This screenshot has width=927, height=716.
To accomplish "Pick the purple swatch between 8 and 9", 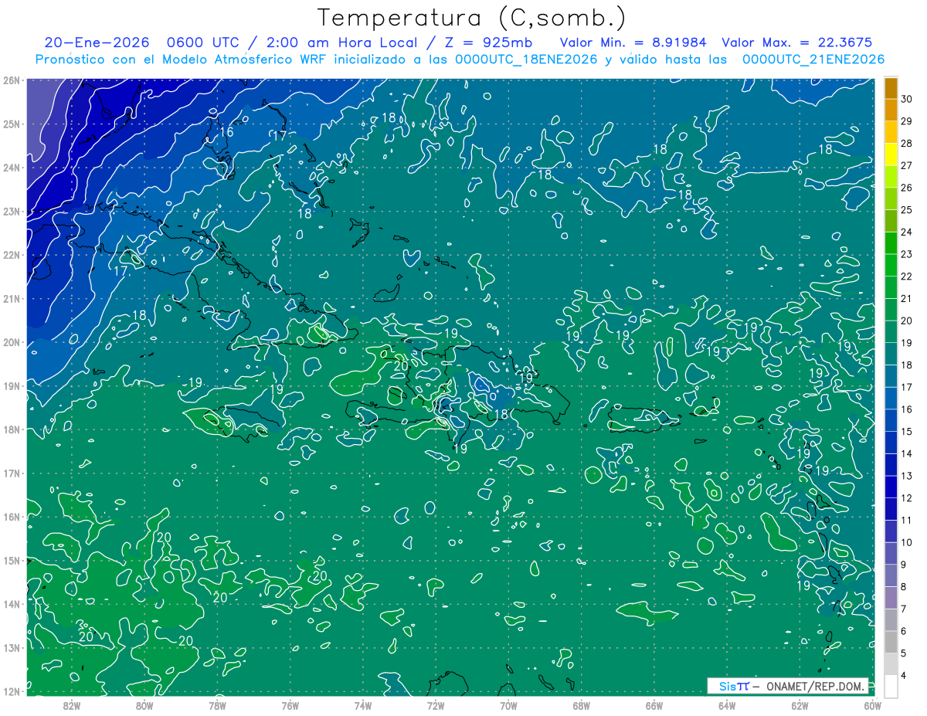I will [x=891, y=576].
